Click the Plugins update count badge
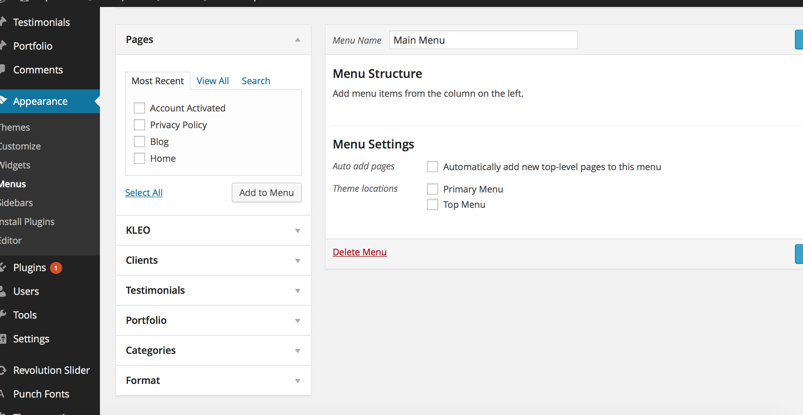 pos(56,268)
